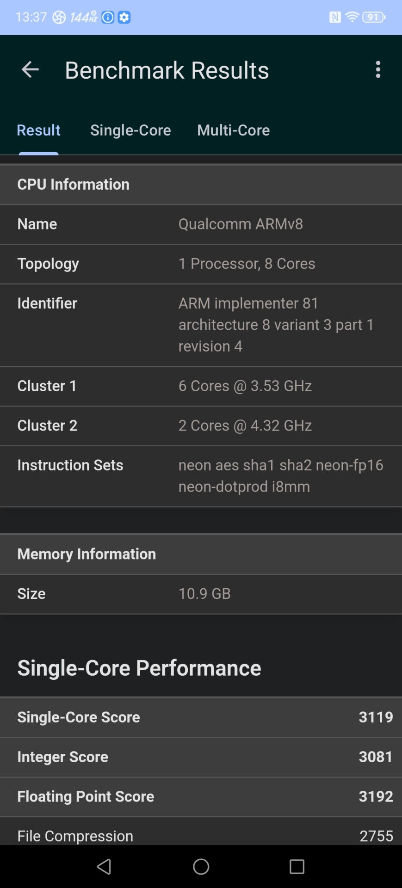Open recent apps square button

pos(297,866)
